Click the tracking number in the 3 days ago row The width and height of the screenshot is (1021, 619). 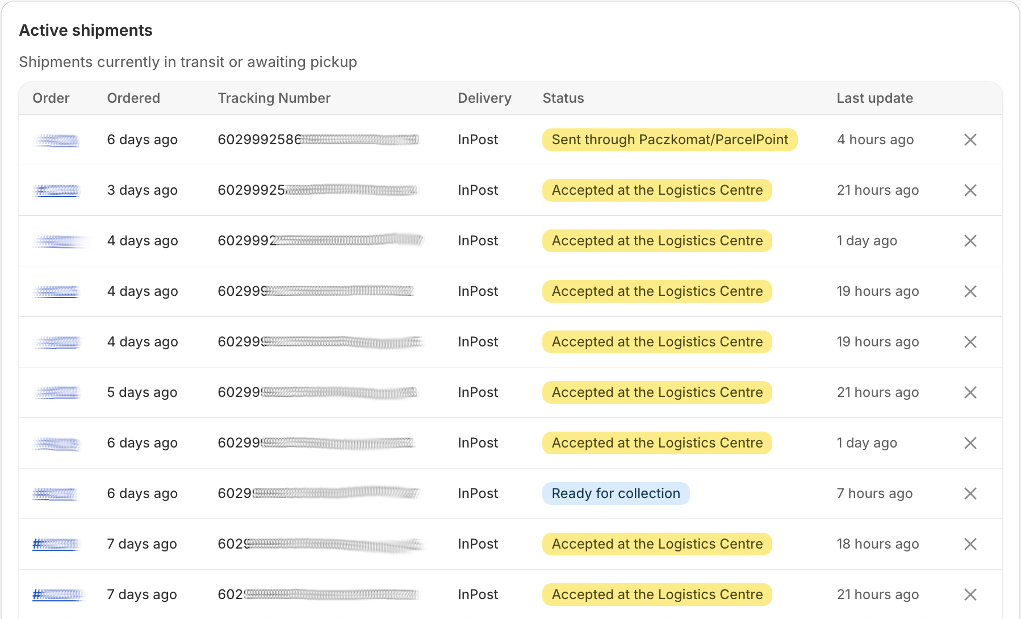[x=318, y=190]
